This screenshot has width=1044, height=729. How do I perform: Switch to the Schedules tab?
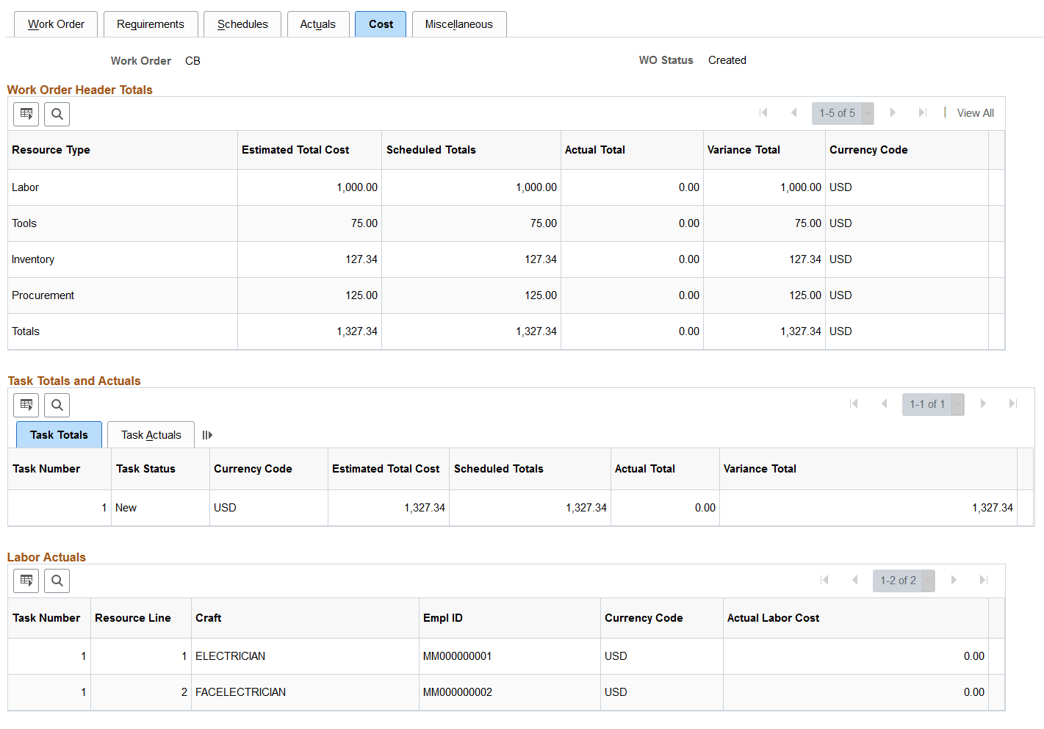(242, 24)
